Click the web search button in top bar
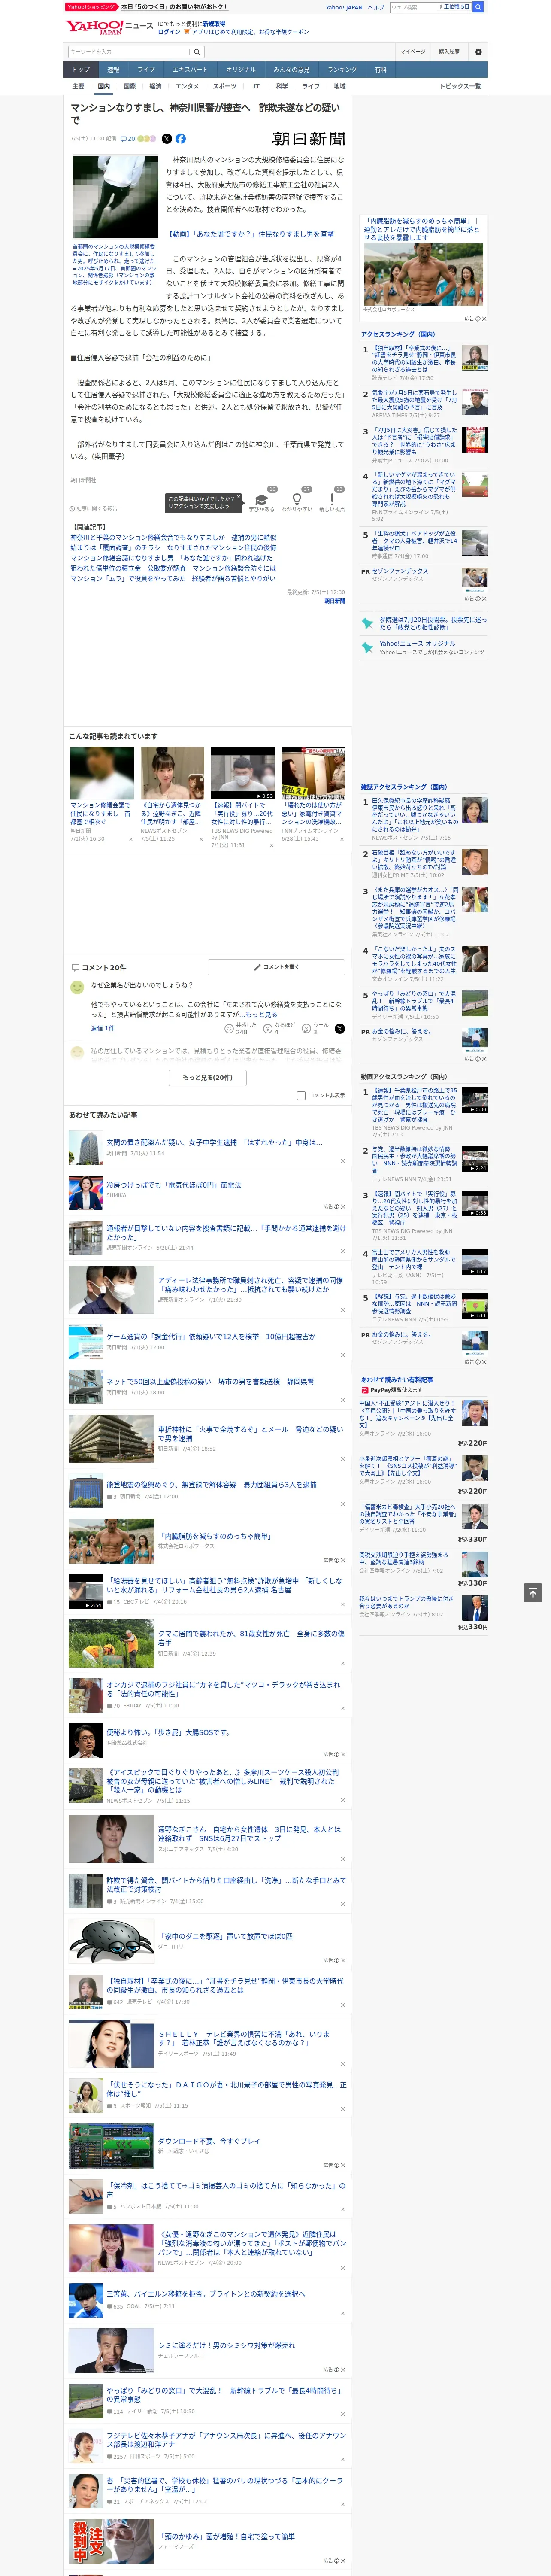This screenshot has width=551, height=2576. [x=478, y=7]
